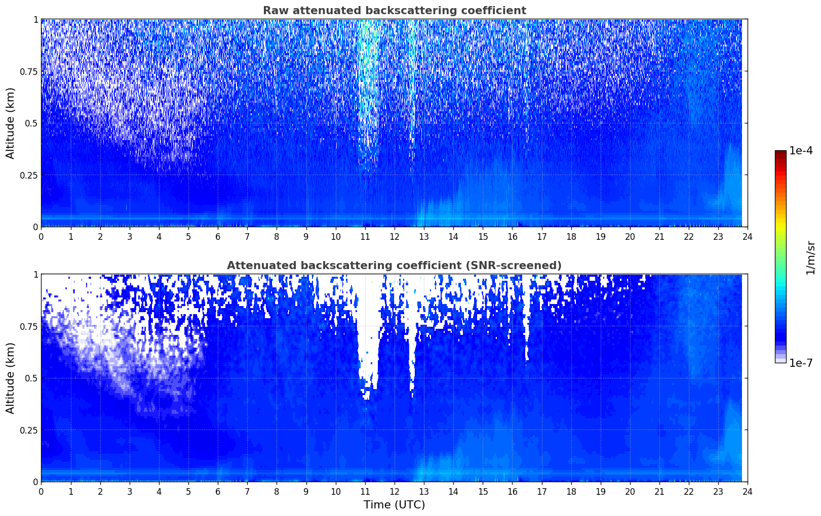Click altitude tick '0.25' of the Raw plot
Screen dimensions: 821x516
pyautogui.click(x=29, y=175)
